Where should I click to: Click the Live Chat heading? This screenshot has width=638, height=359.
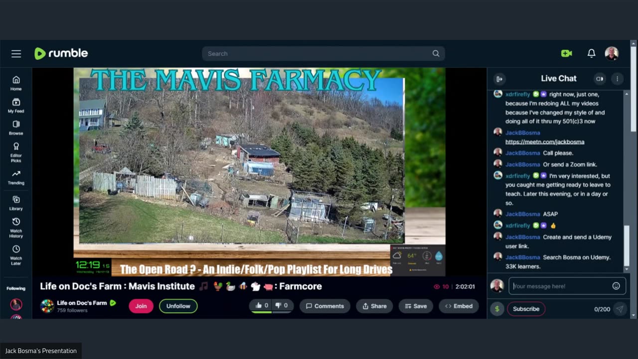click(x=559, y=78)
